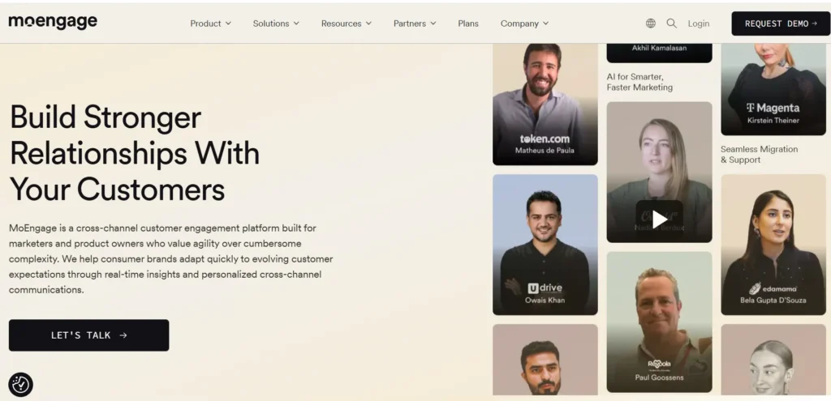Viewport: 831px width, 401px height.
Task: Click the 'Build Stronger Relationships' headline
Action: tap(135, 153)
